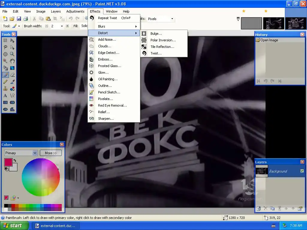The height and width of the screenshot is (230, 307).
Task: Select Open Image entry in History
Action: [x=280, y=40]
